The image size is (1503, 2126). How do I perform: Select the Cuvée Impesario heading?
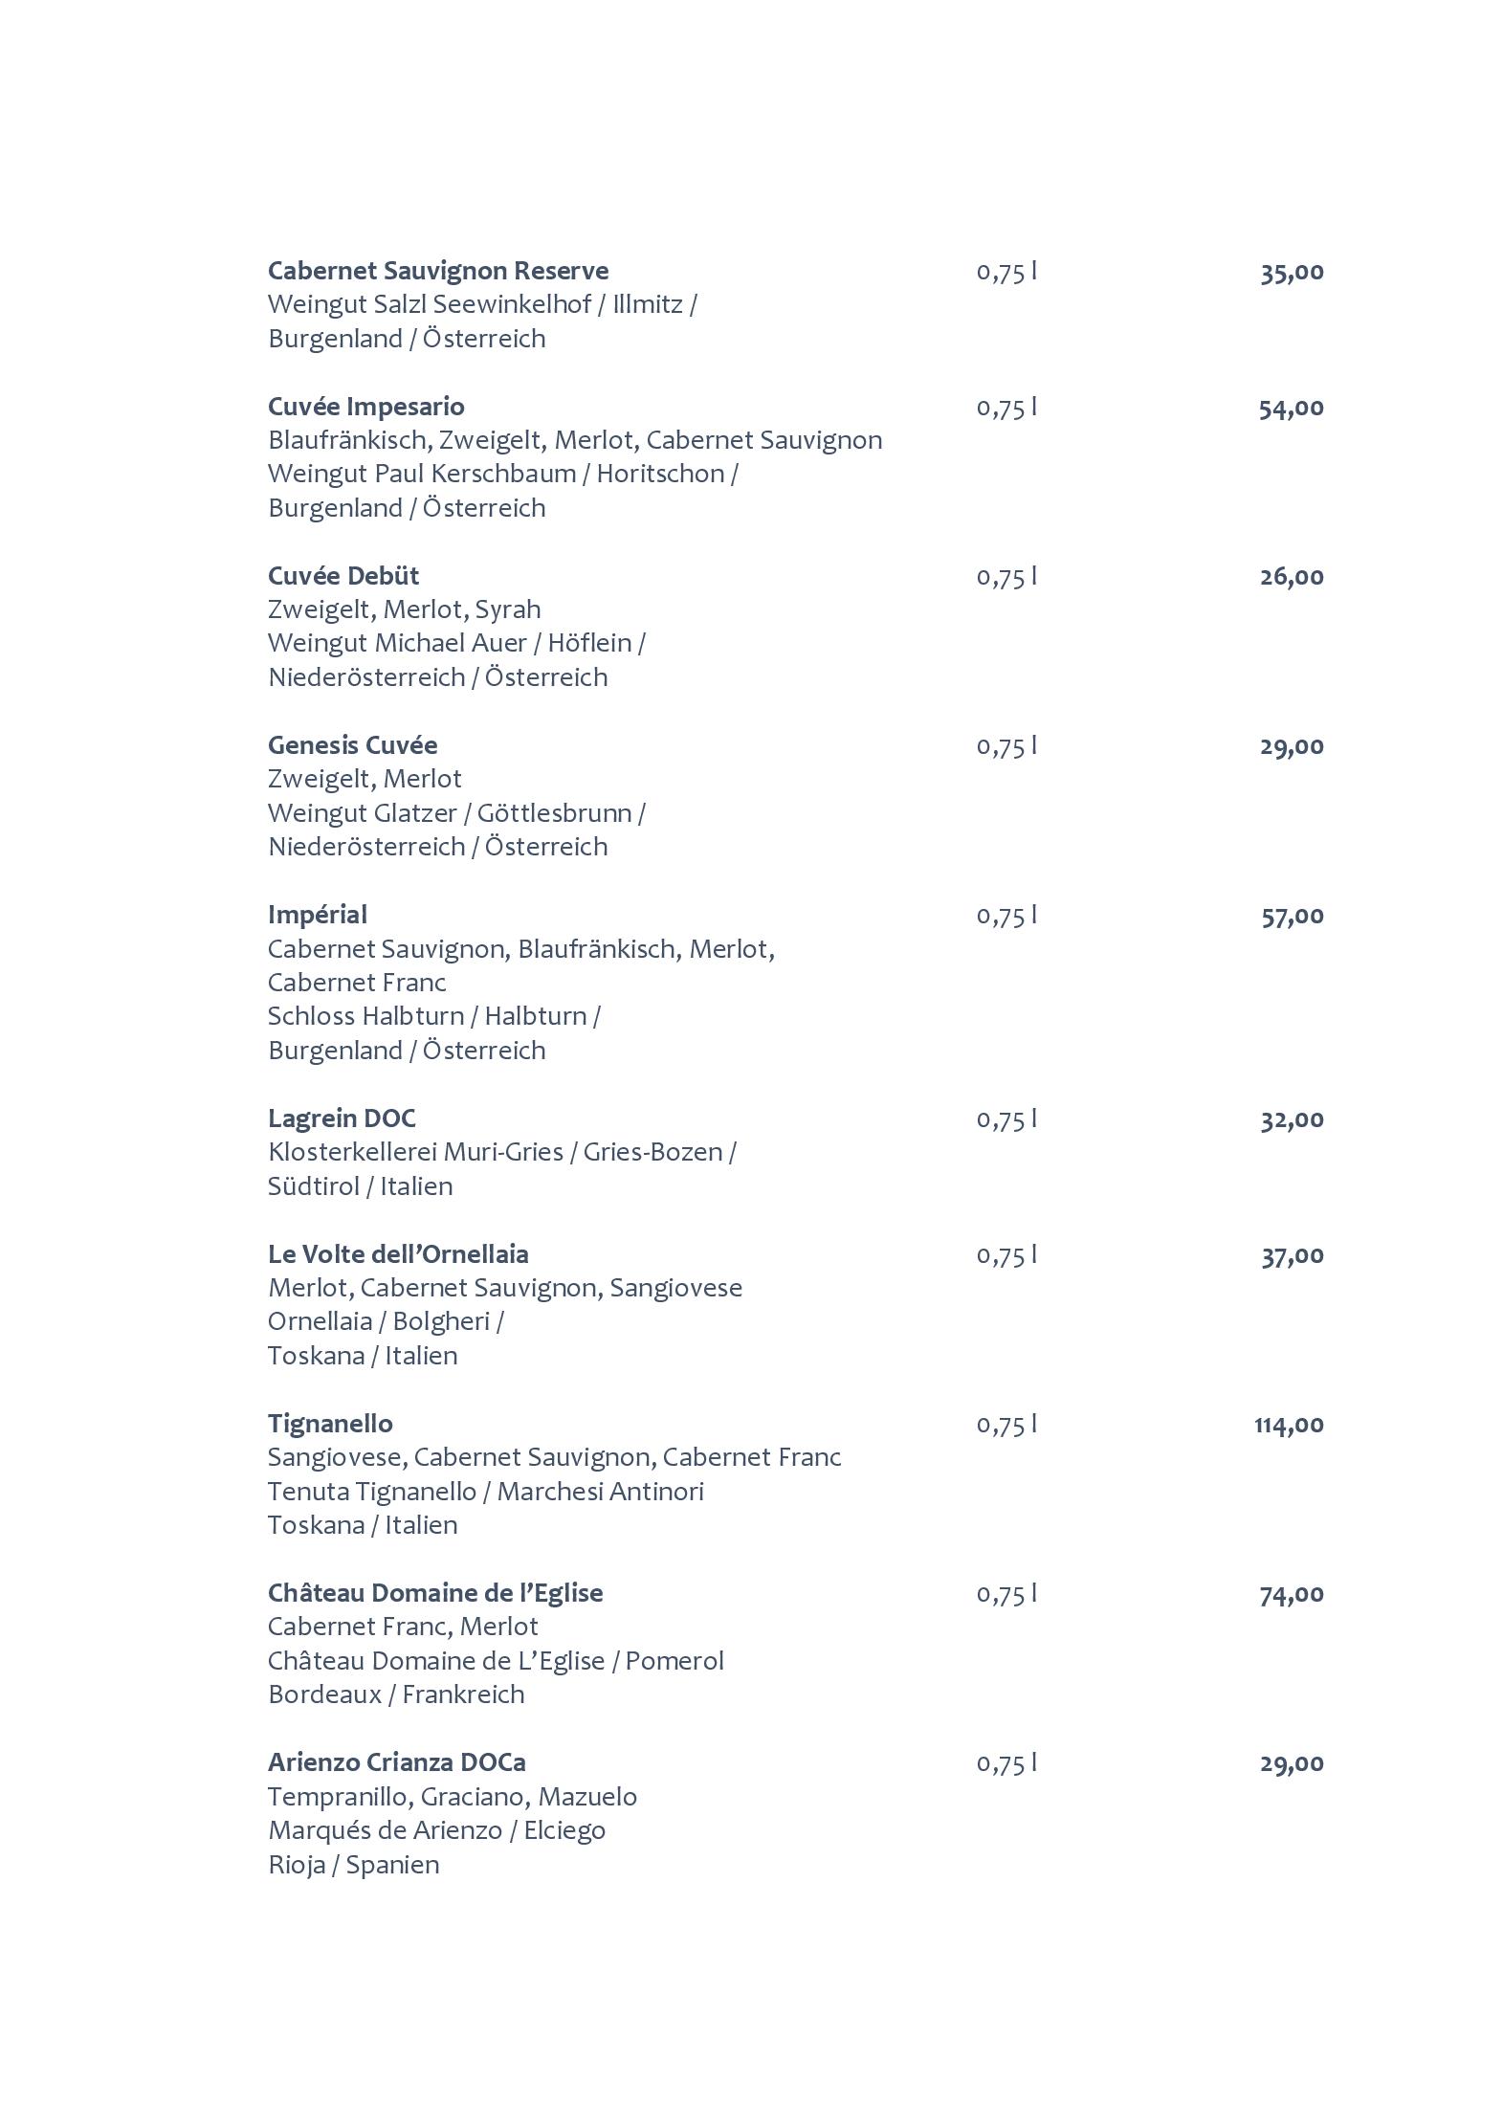(x=366, y=407)
